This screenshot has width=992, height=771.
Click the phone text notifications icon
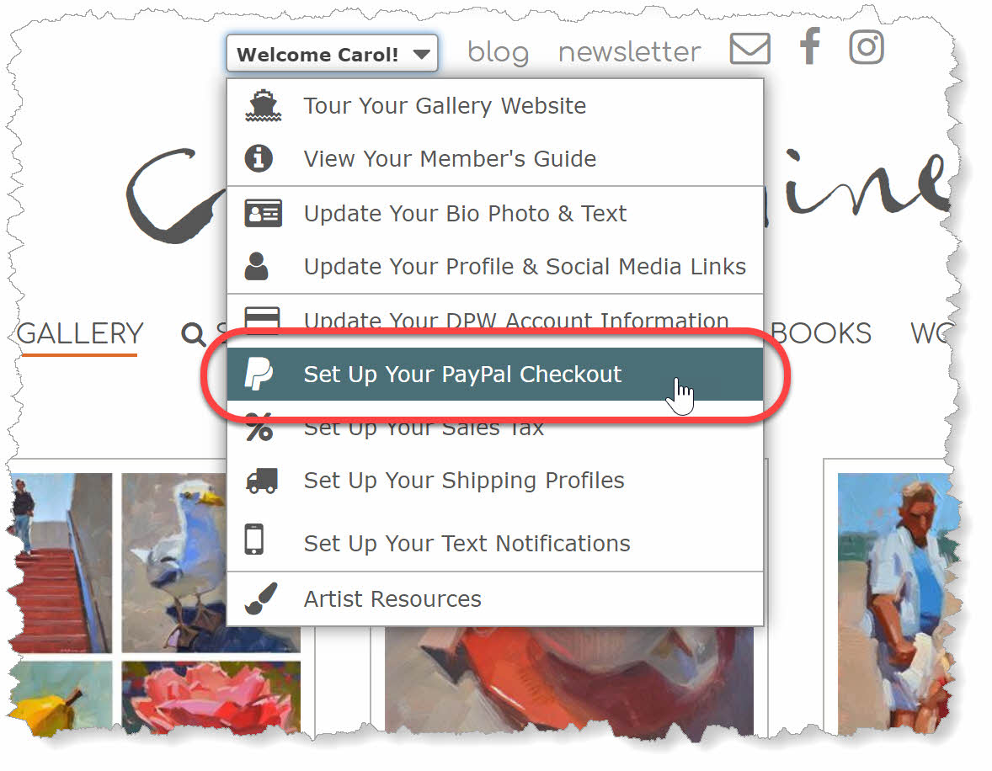pyautogui.click(x=254, y=540)
